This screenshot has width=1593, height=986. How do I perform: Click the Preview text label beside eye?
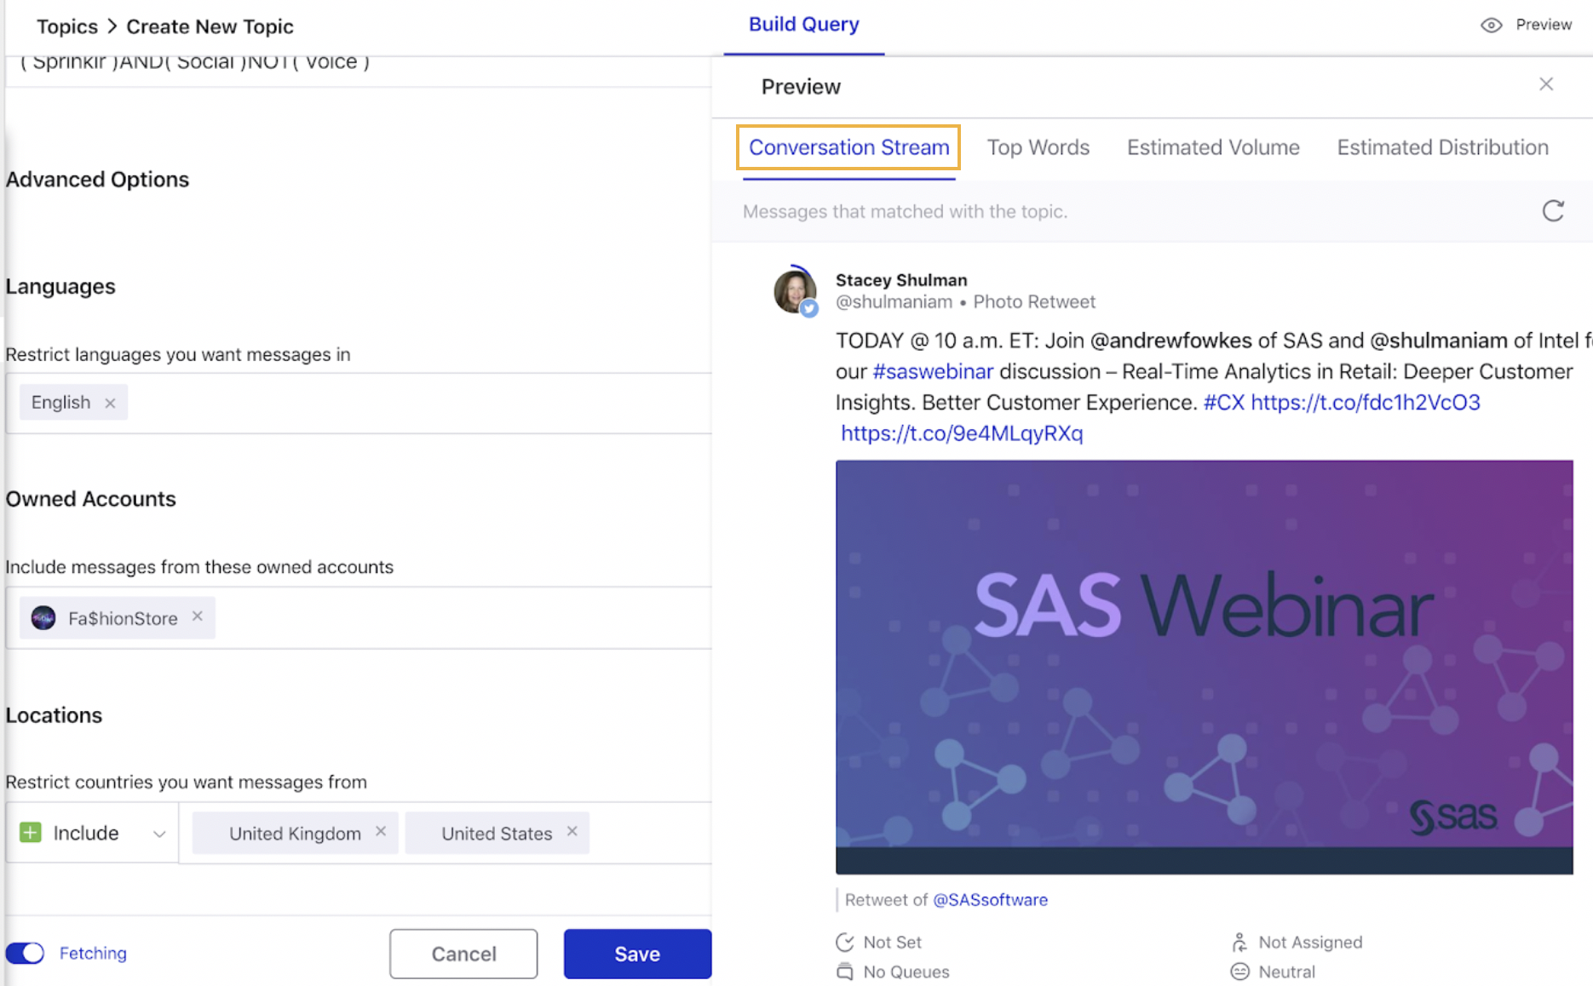[x=1544, y=25]
